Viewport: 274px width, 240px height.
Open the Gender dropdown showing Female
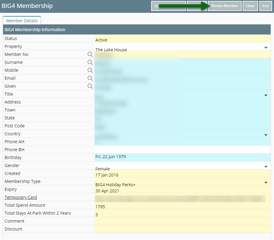[x=183, y=165]
